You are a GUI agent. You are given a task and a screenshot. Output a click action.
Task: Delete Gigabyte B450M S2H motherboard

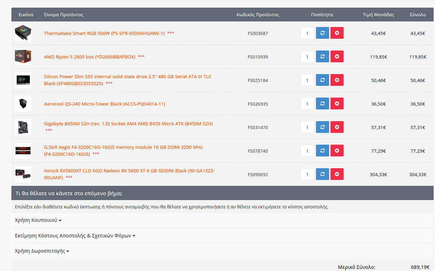click(337, 127)
